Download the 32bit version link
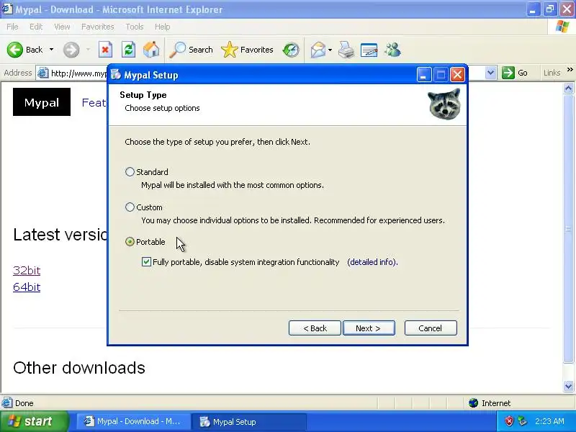 27,271
